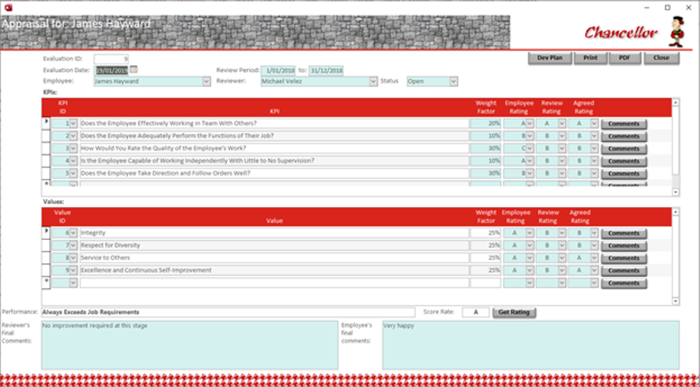
Task: Click the 'Service to Others' value text
Action: 105,258
